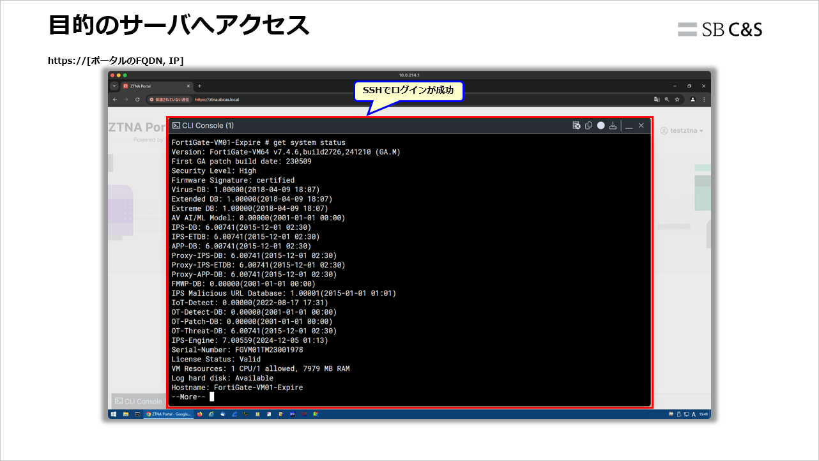This screenshot has height=461, width=819.
Task: Click the zoom magnifier in address bar
Action: (666, 100)
